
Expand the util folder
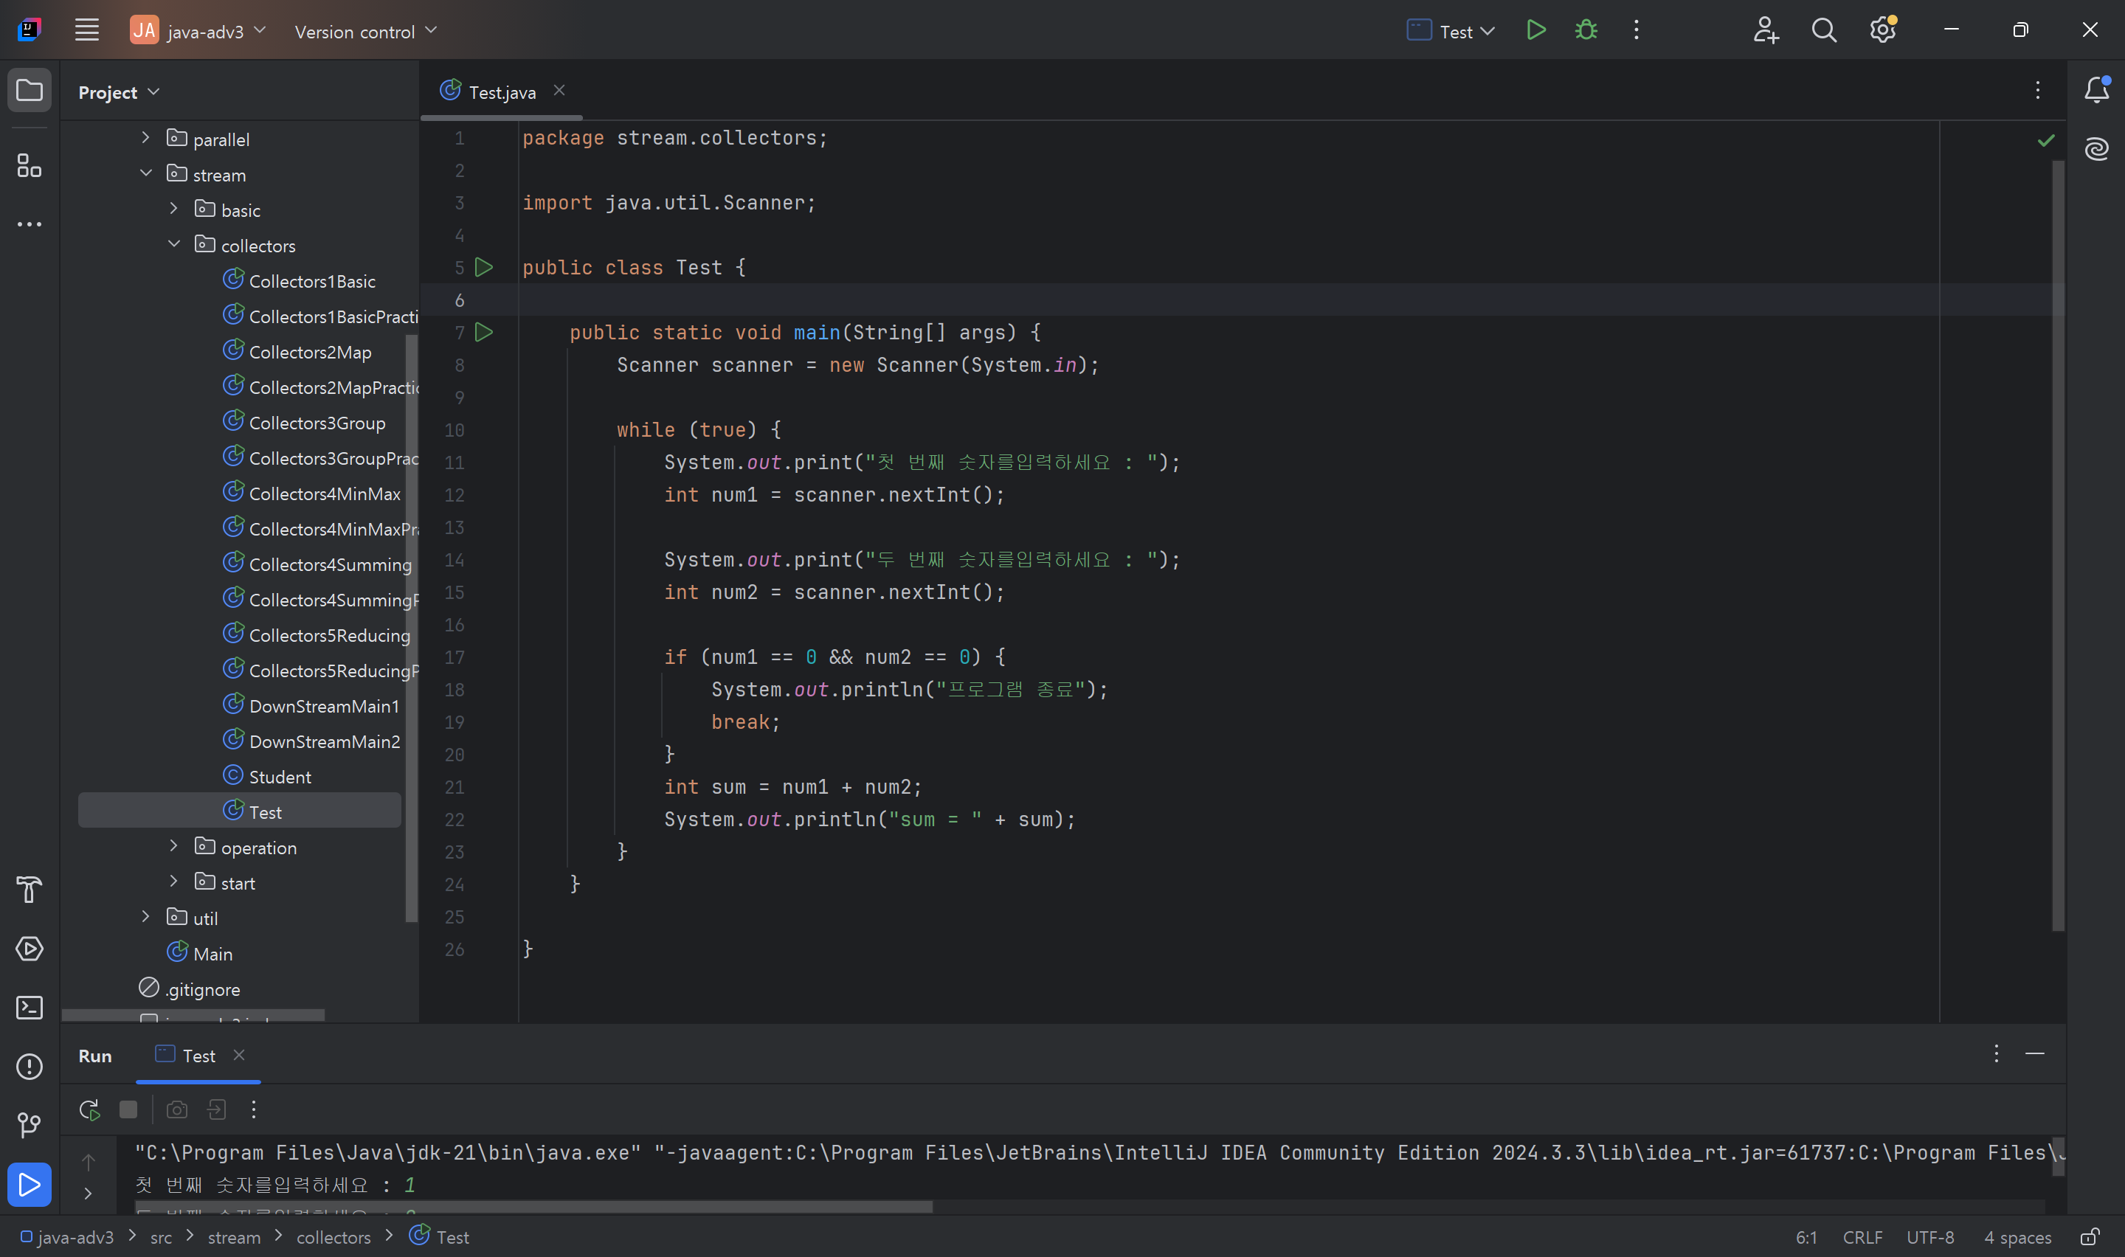point(145,918)
